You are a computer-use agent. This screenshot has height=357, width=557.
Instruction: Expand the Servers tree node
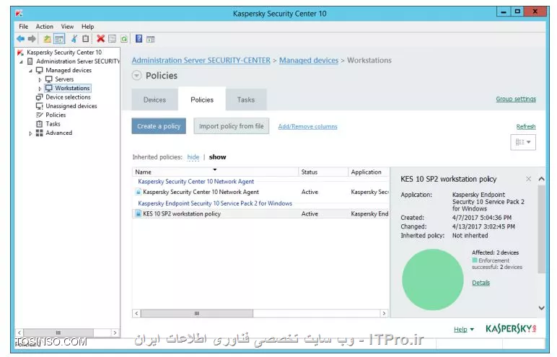point(40,79)
